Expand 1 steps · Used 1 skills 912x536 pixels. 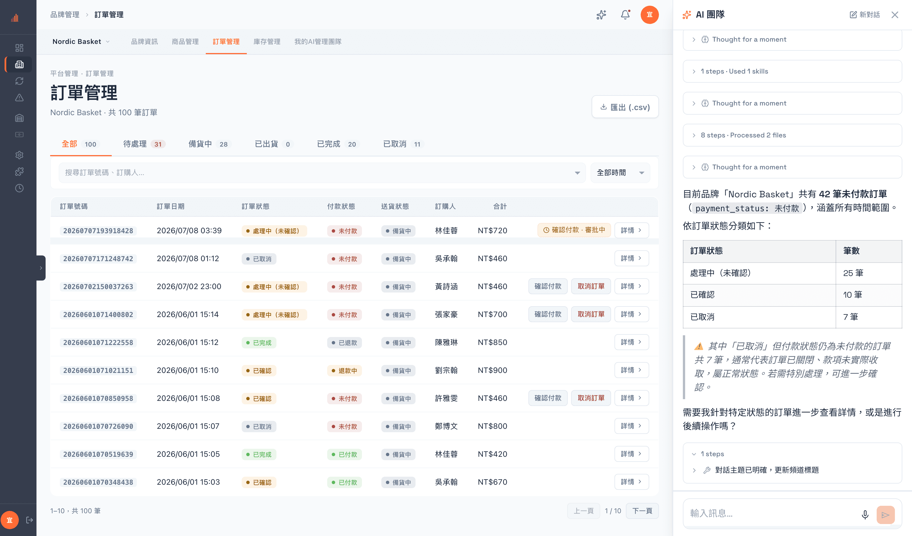[792, 71]
